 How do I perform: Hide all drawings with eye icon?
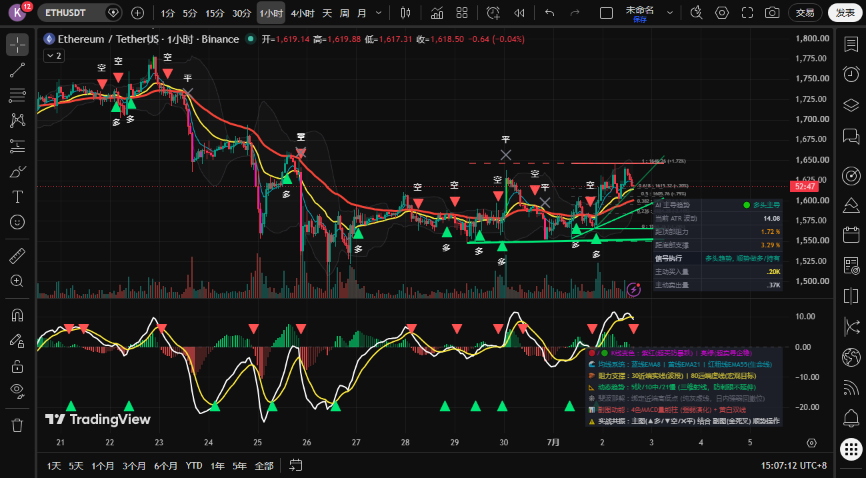click(x=17, y=390)
